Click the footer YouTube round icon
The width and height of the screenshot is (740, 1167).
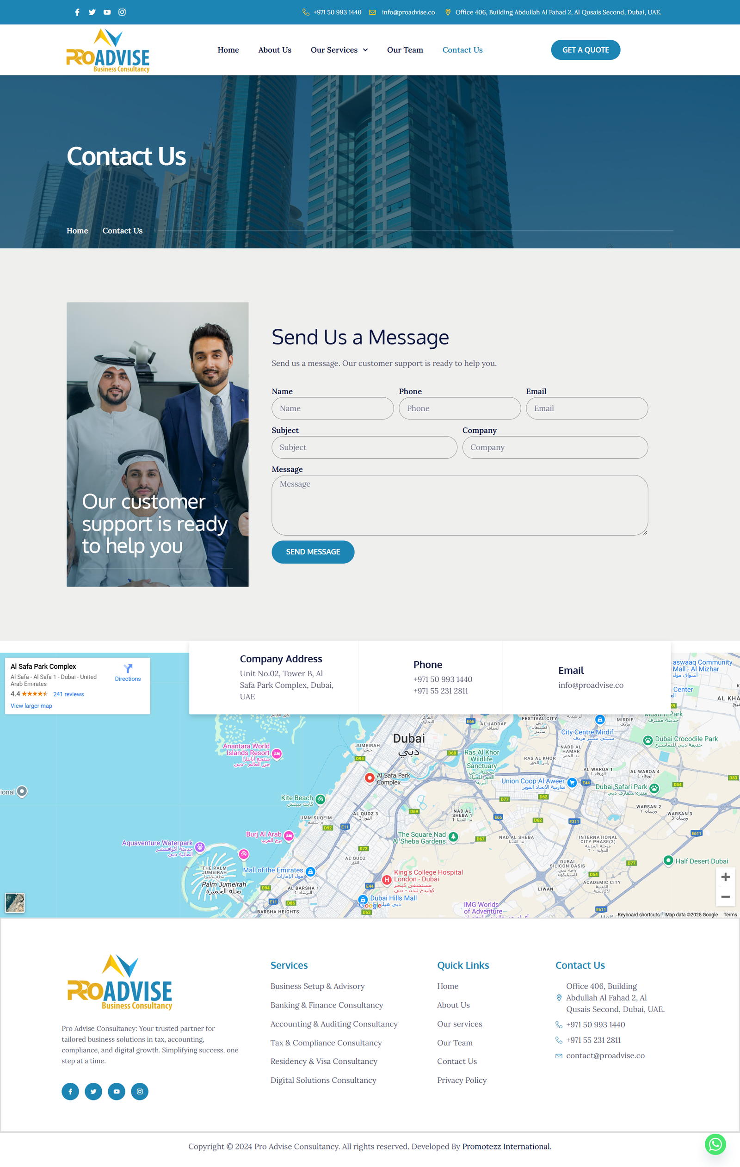coord(116,1092)
